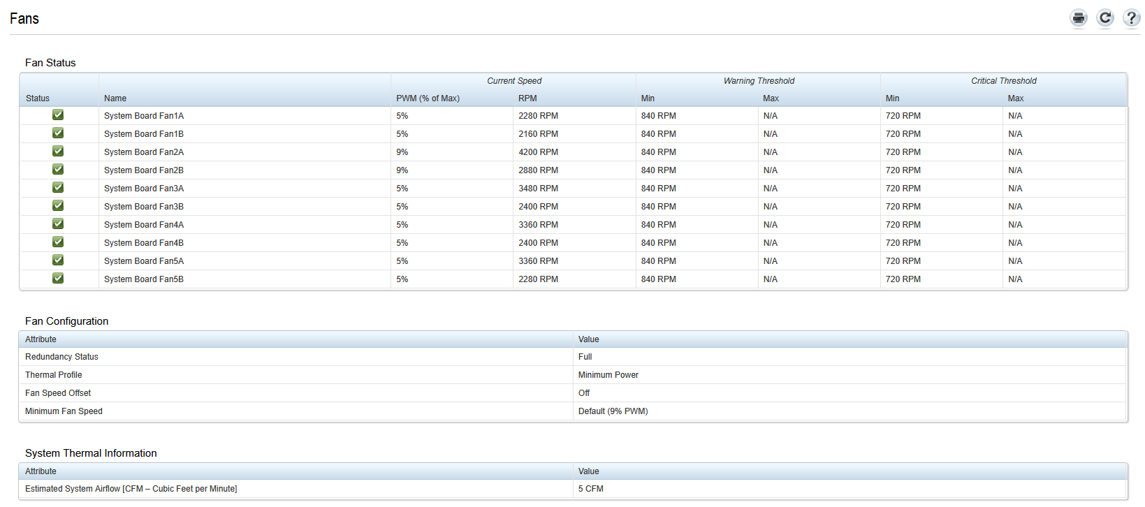
Task: Select the System Board Fan2B row name
Action: (x=144, y=170)
